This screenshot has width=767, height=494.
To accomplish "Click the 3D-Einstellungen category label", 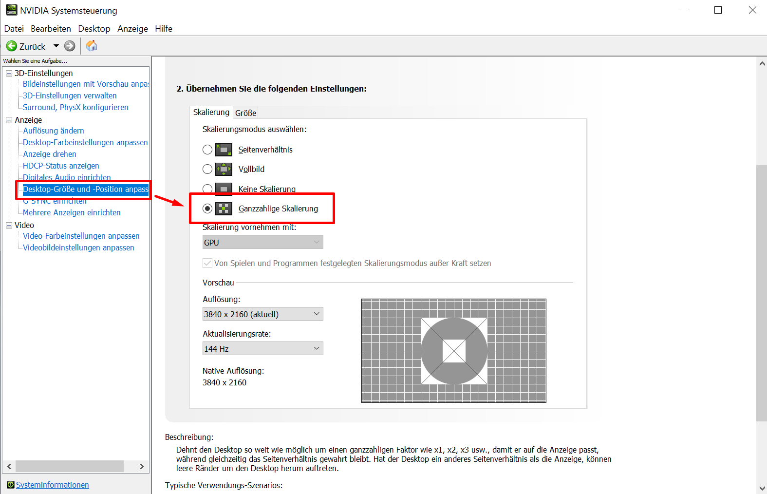I will [44, 73].
